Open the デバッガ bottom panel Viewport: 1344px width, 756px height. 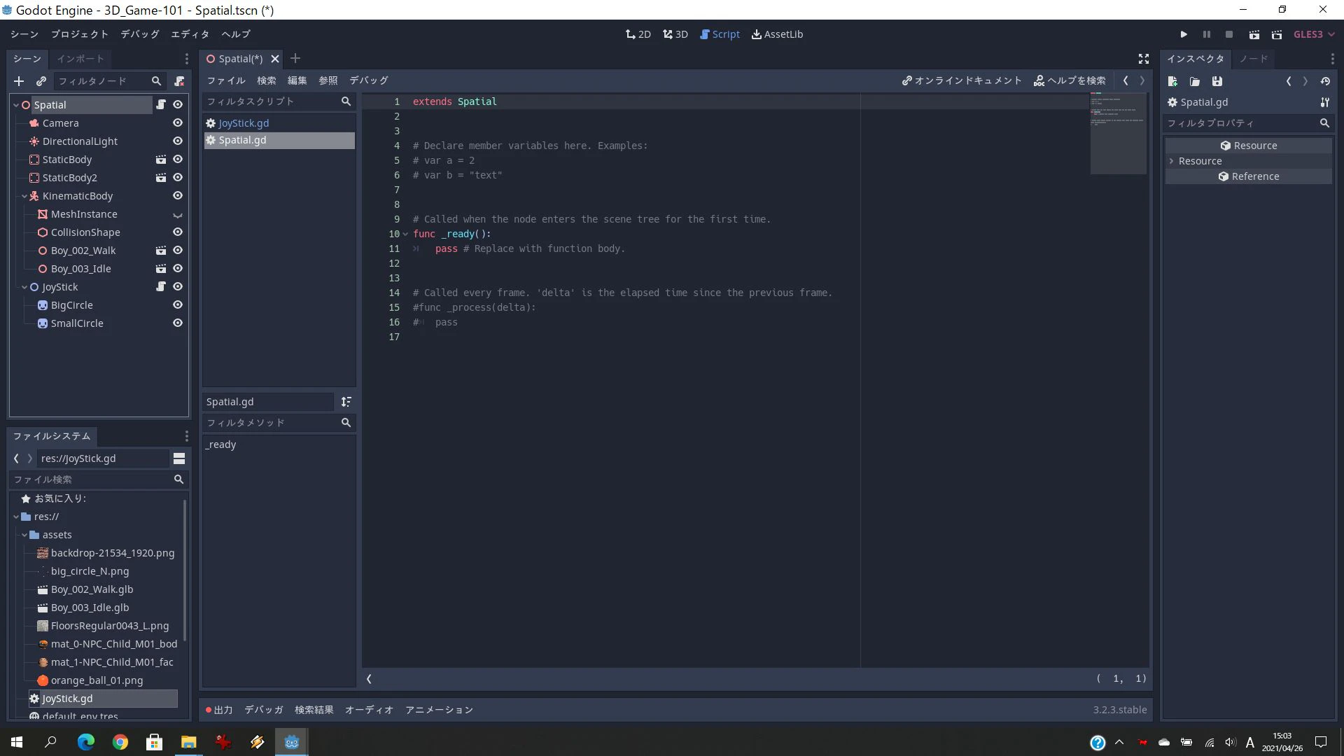point(264,710)
